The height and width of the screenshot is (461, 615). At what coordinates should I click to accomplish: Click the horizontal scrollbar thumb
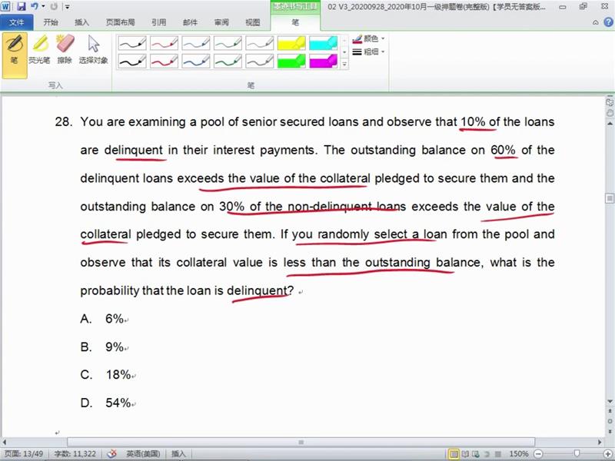pos(301,443)
